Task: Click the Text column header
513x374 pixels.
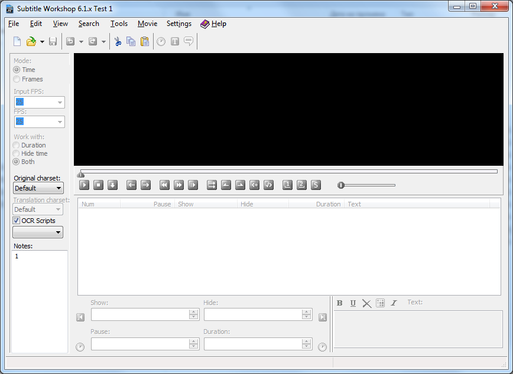Action: (x=417, y=204)
